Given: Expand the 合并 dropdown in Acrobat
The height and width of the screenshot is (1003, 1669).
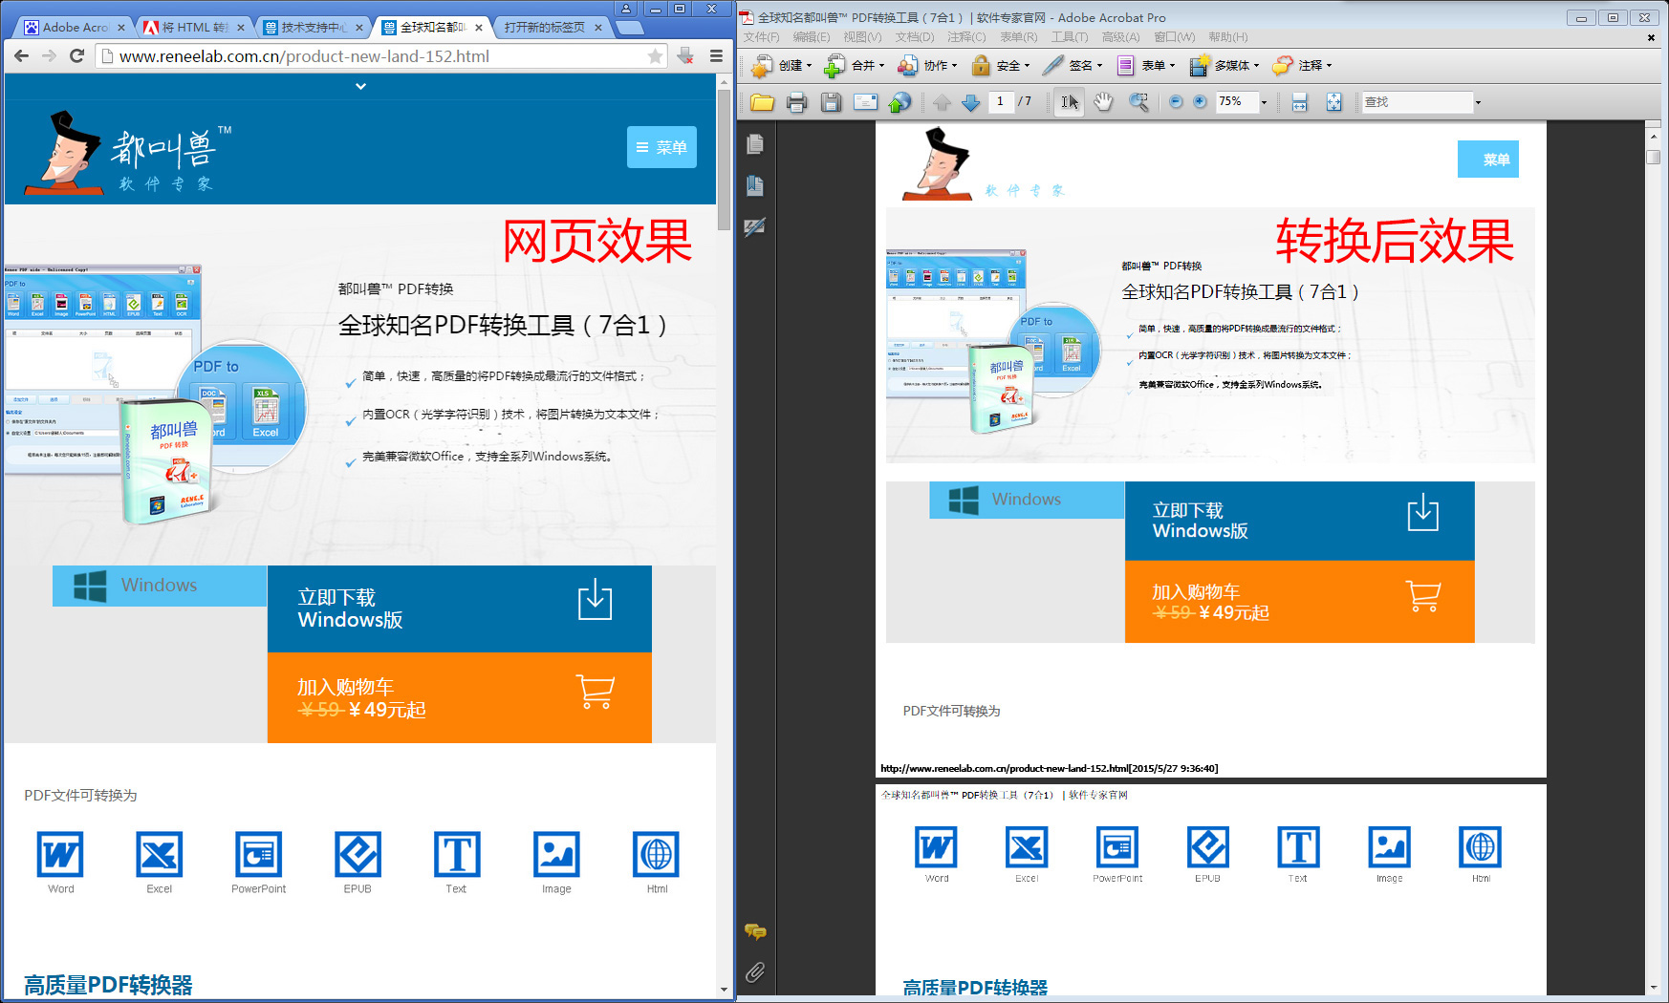Looking at the screenshot, I should [881, 66].
